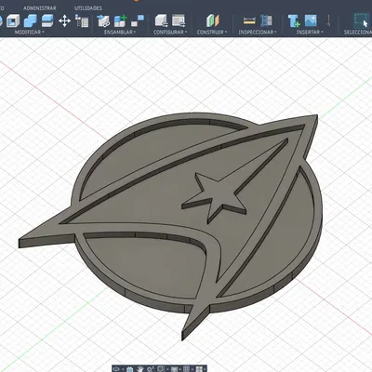Select the Offset Face tool icon
The image size is (372, 372).
pos(47,21)
